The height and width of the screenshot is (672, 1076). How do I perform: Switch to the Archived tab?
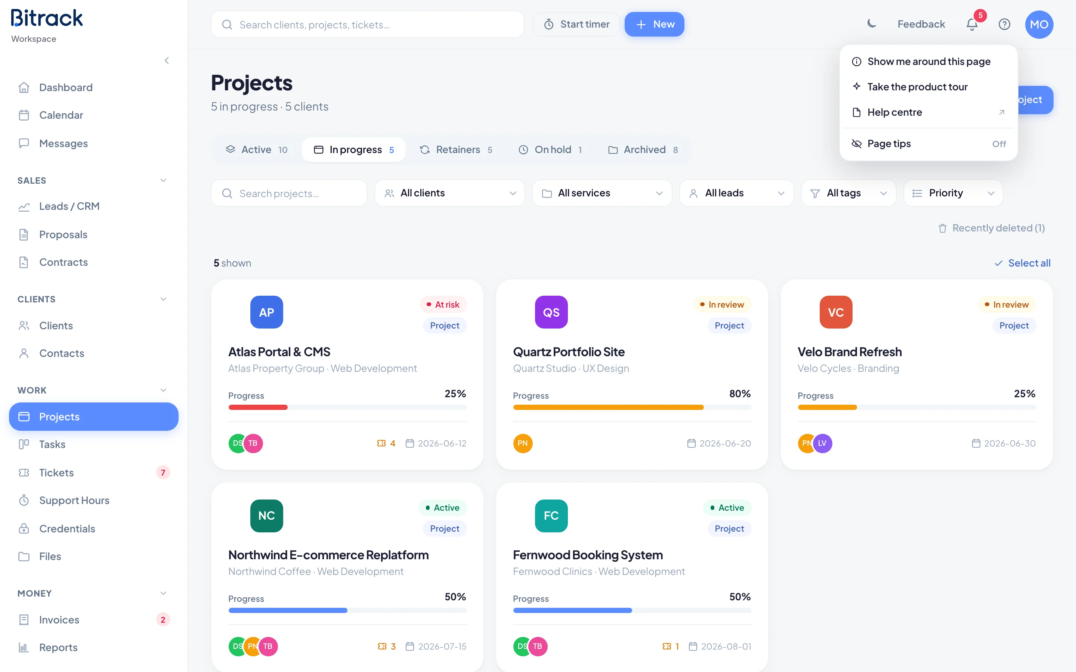click(643, 150)
